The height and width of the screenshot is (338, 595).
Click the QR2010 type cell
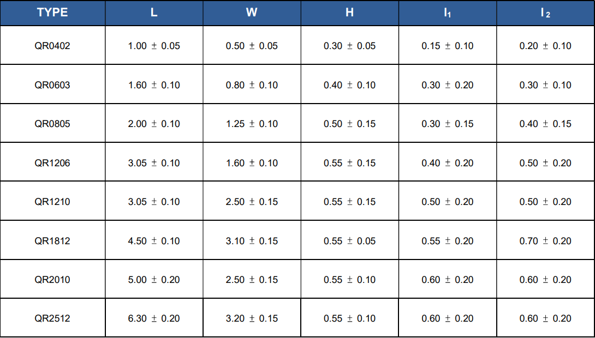52,280
